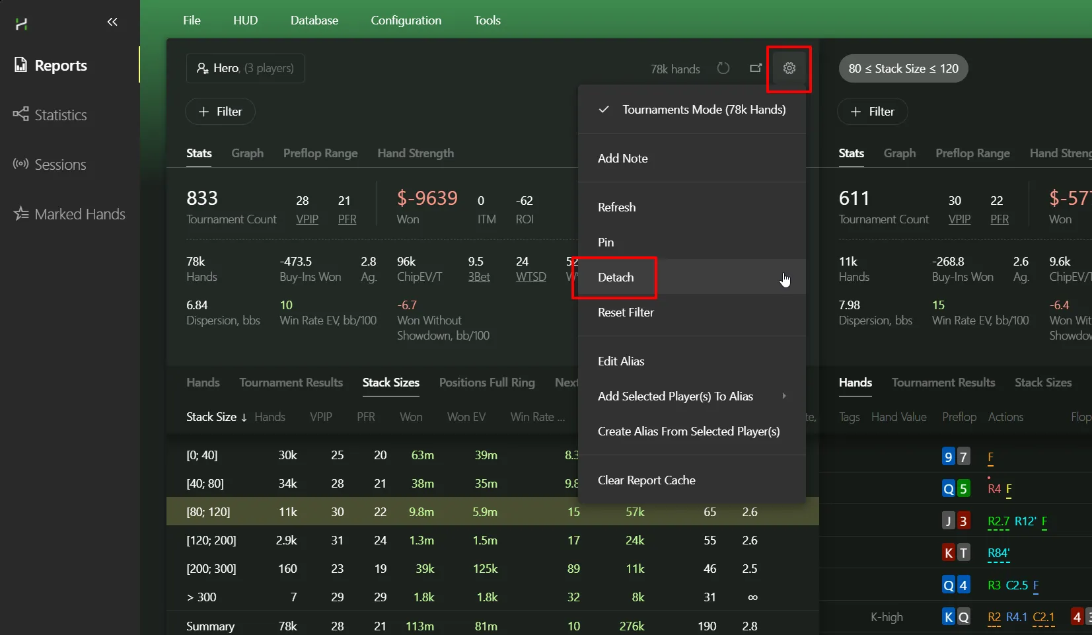Screen dimensions: 1092x635
Task: Click the detach window icon beside refresh
Action: (756, 68)
